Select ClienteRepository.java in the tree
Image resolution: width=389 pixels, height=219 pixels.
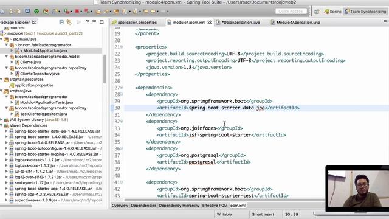tap(40, 74)
